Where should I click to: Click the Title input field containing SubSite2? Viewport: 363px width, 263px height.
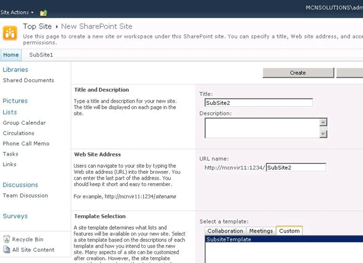point(259,103)
